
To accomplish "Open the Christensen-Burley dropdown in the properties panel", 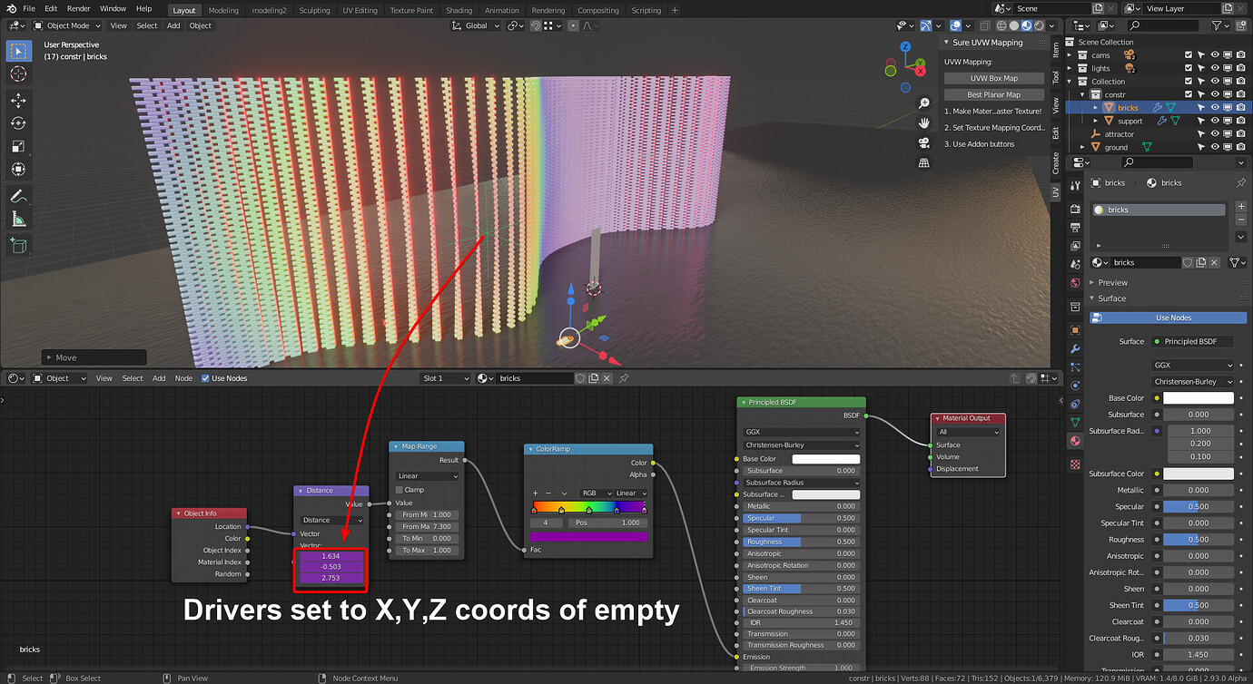I will (1191, 382).
